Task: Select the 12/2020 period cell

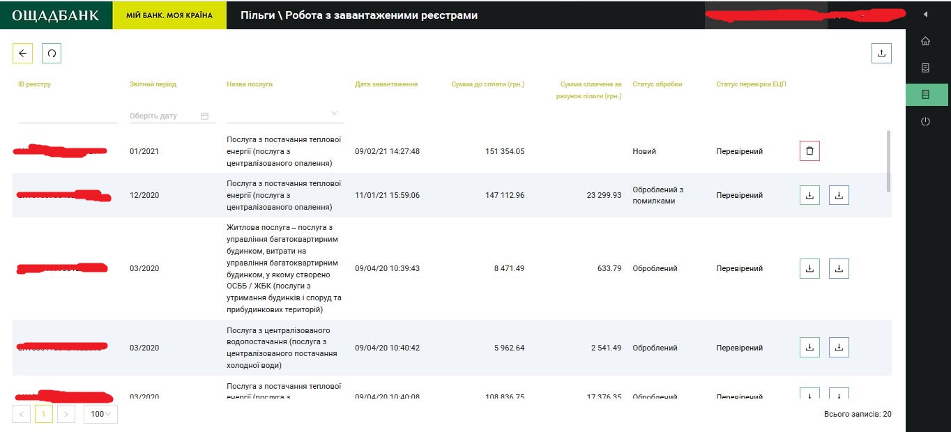Action: pos(144,196)
